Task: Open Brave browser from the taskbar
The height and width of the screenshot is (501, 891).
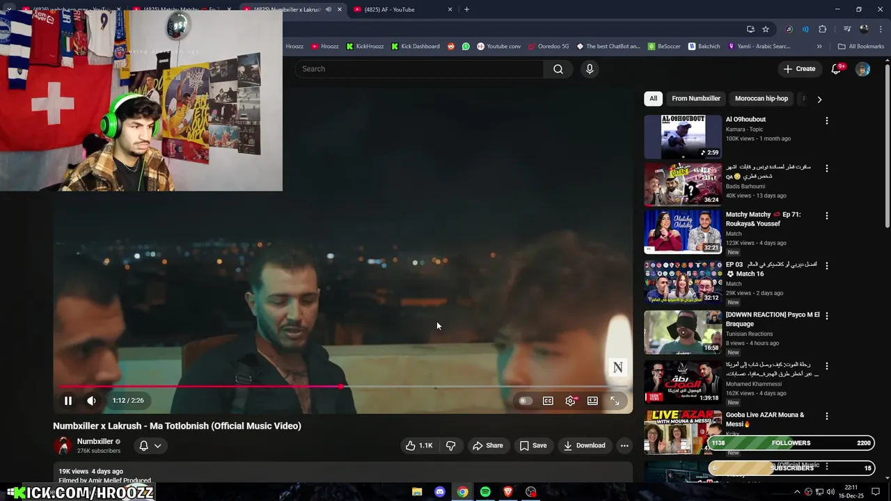Action: [x=508, y=492]
